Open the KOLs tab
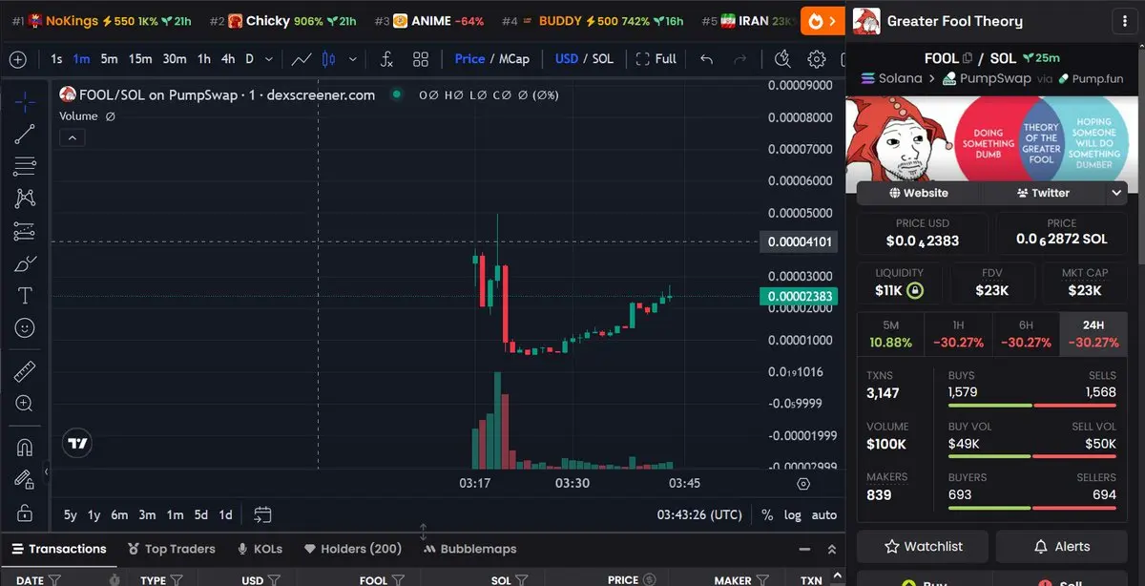 coord(260,549)
